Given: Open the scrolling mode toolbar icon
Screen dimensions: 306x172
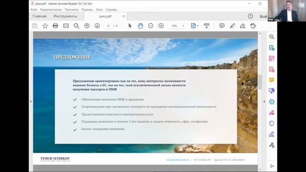Looking at the screenshot, I should click(x=207, y=26).
